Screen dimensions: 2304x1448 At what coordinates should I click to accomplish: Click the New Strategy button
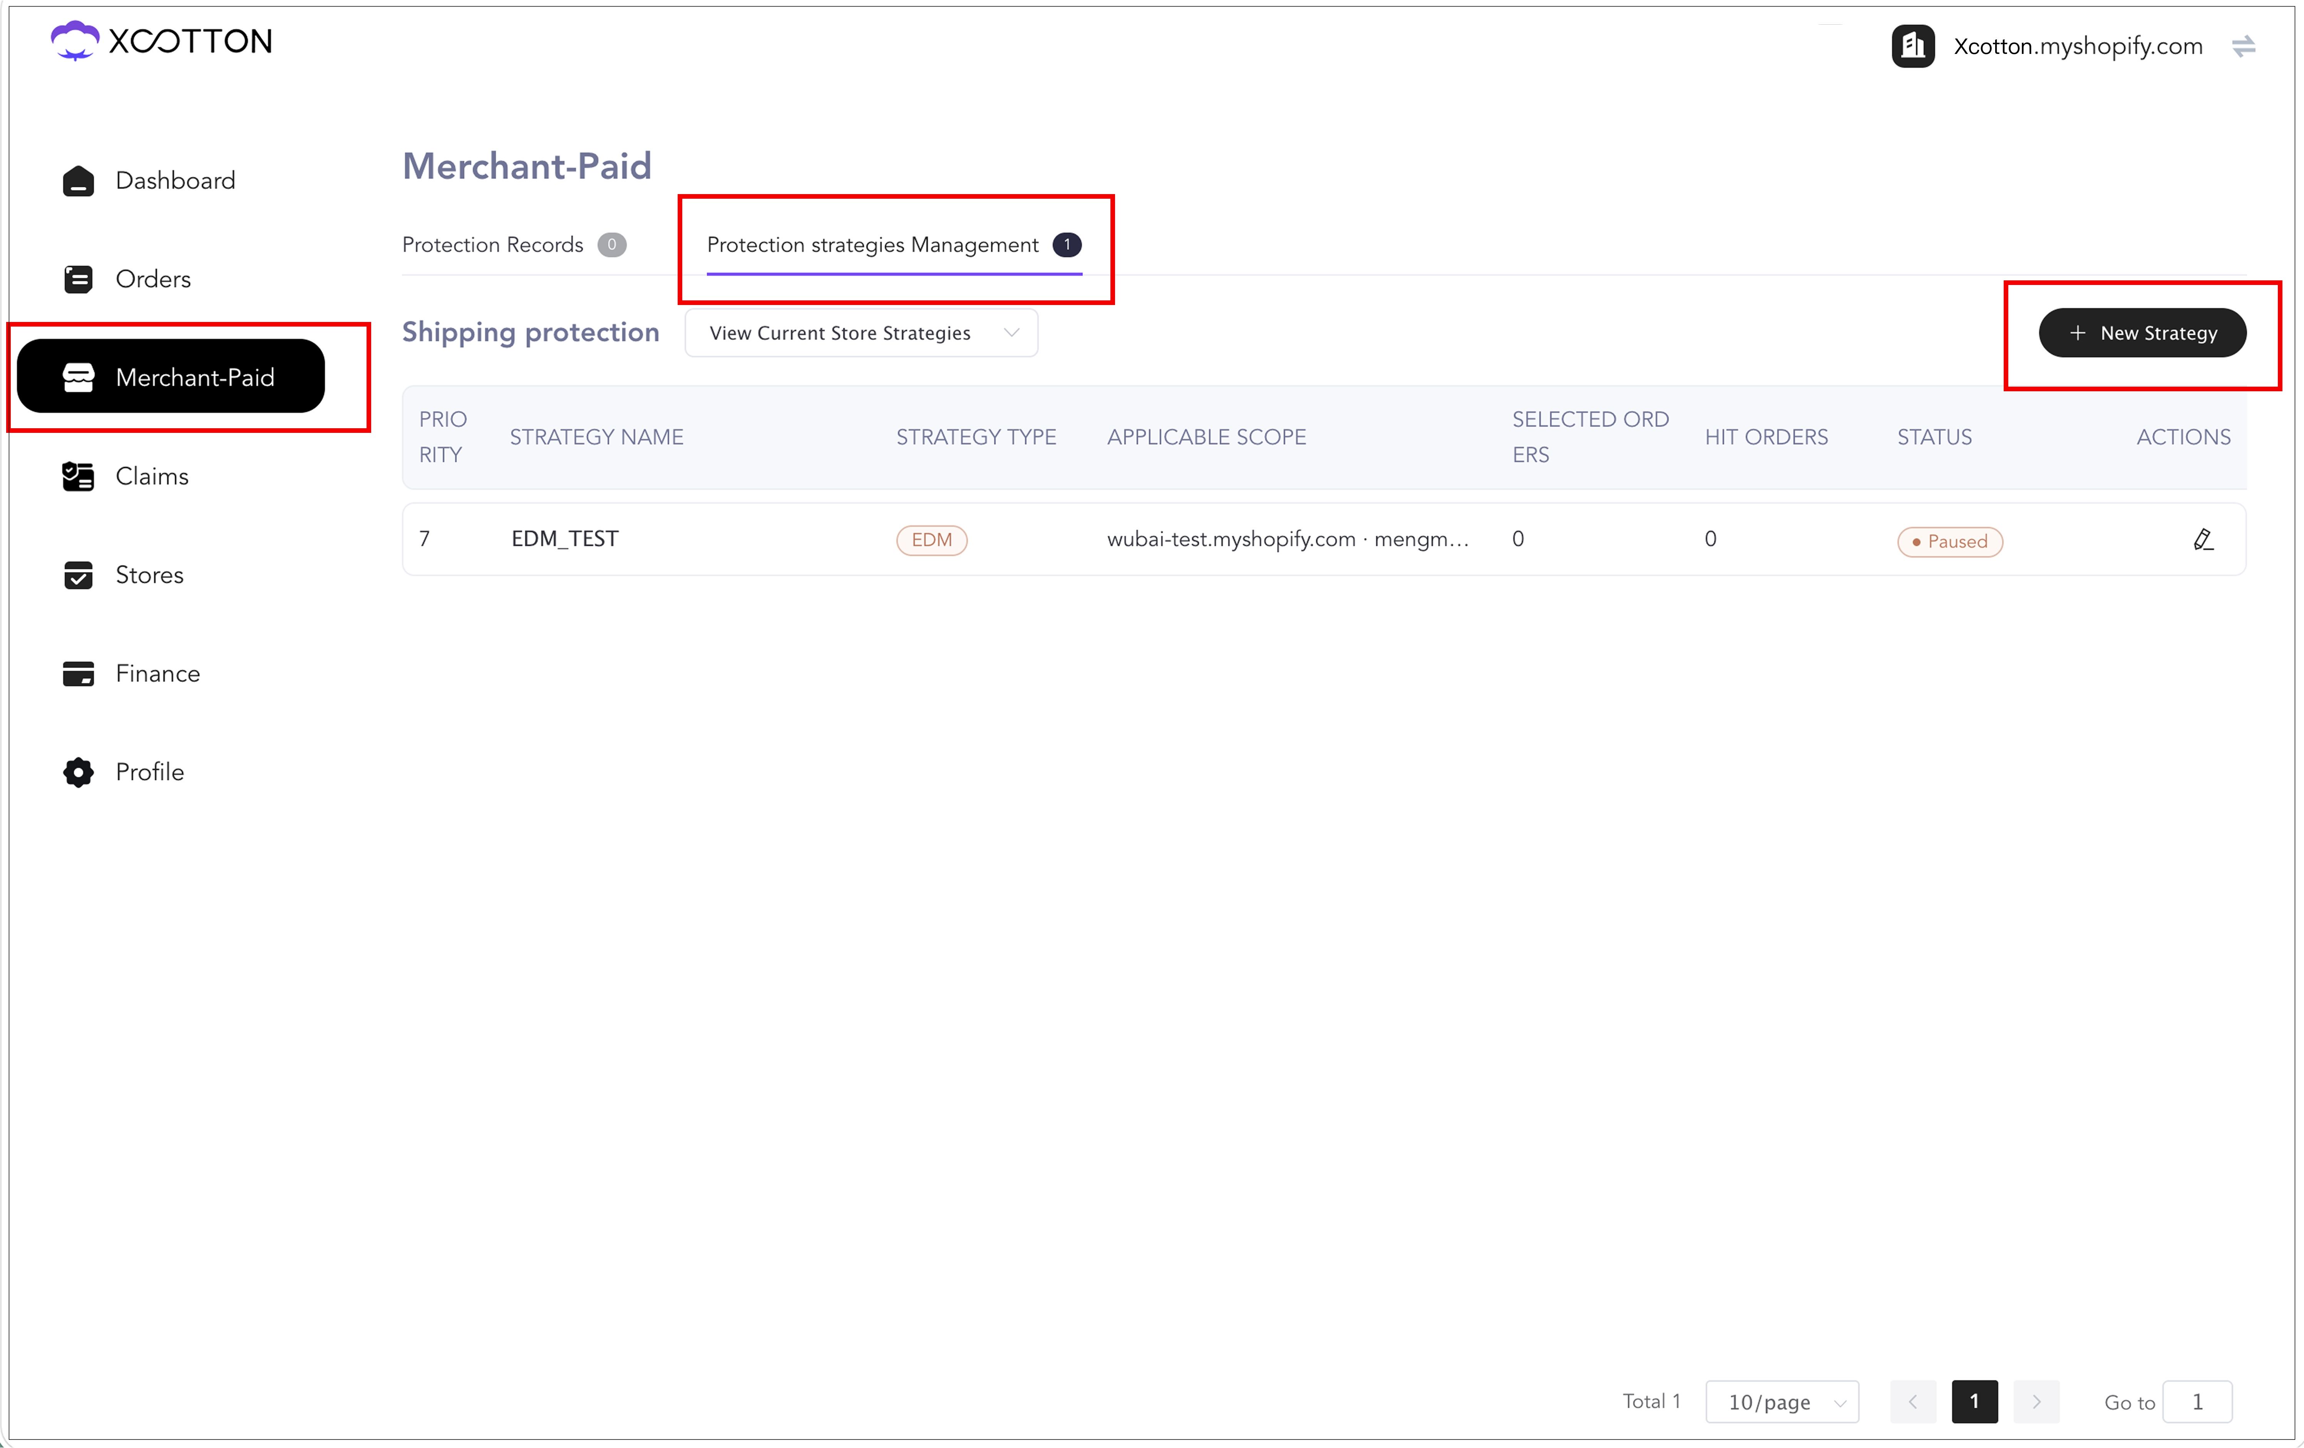2142,333
